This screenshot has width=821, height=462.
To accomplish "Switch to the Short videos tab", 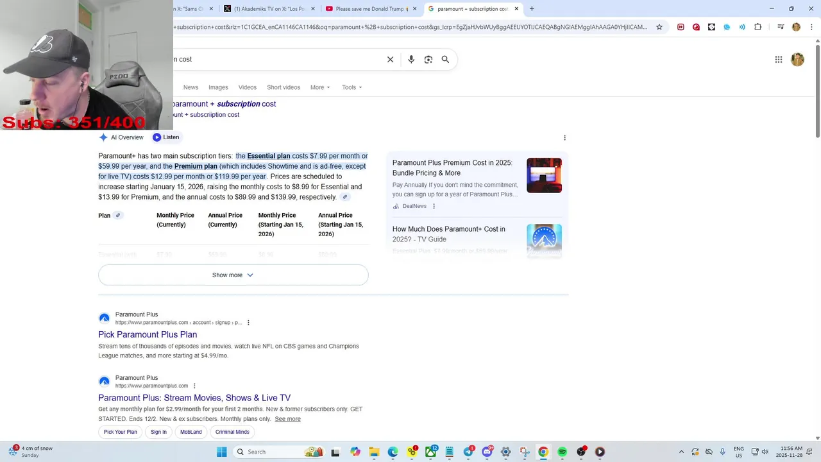I will (x=284, y=87).
